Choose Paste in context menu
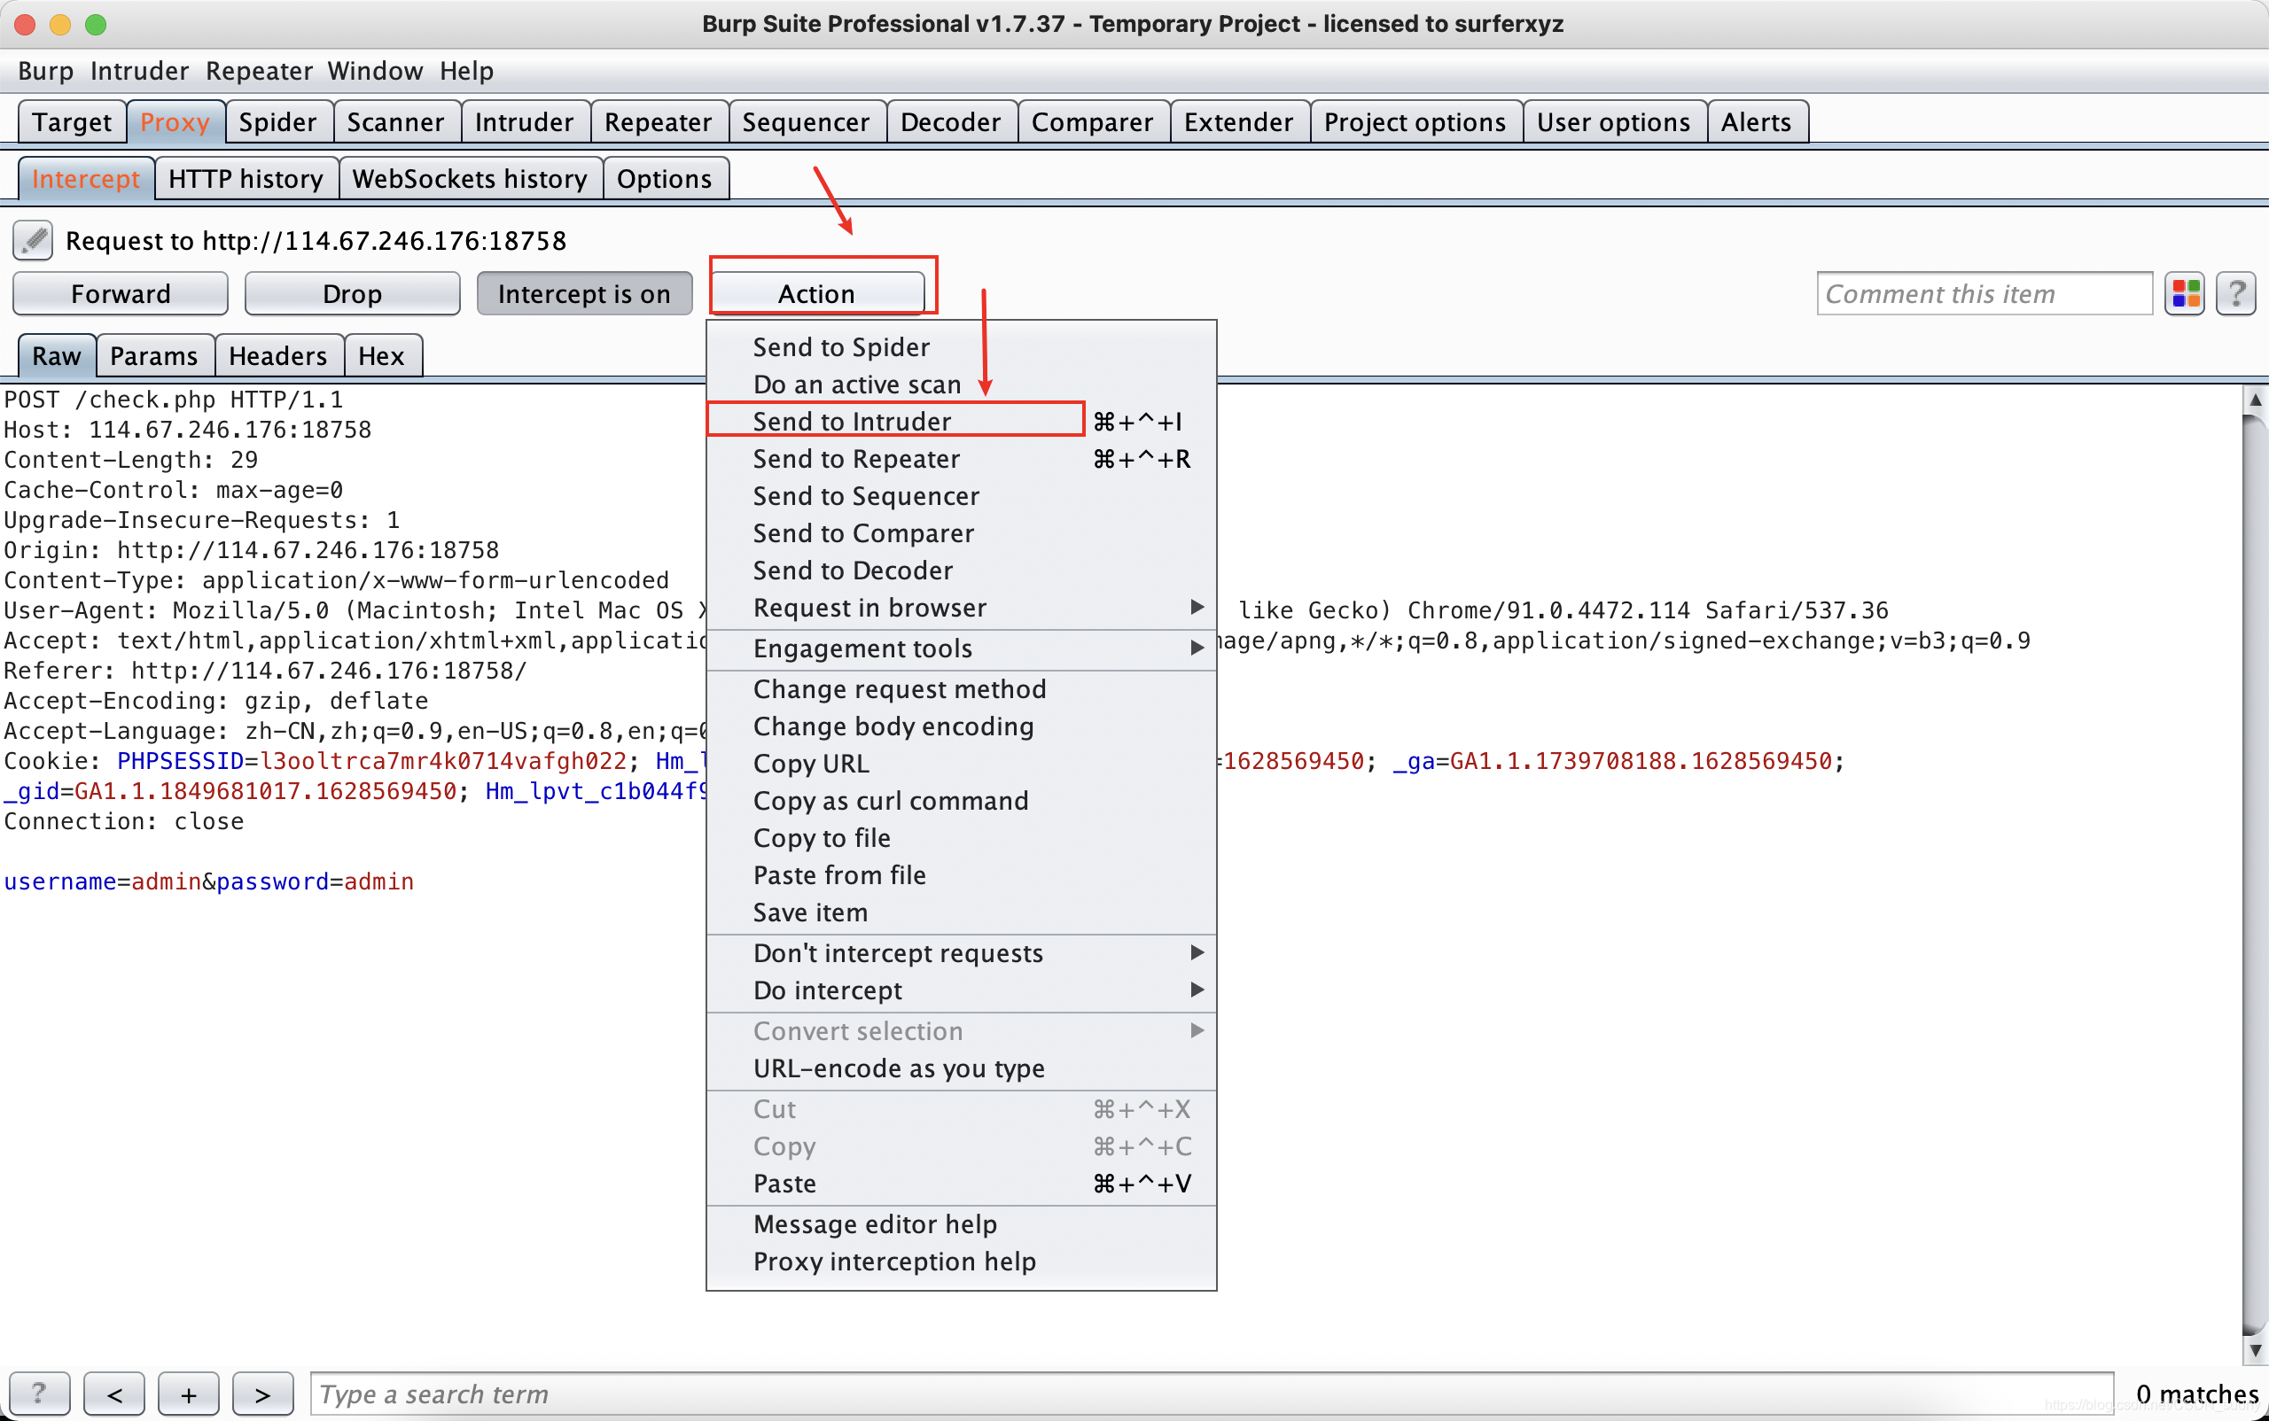 pyautogui.click(x=960, y=1184)
